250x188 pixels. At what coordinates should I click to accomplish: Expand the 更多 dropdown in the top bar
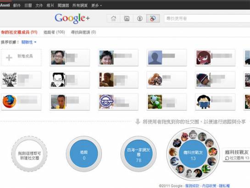tap(96, 5)
